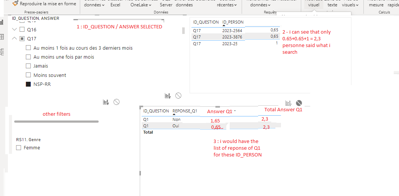Open the table (data) view in the left sidebar
The image size is (399, 196).
2,37
